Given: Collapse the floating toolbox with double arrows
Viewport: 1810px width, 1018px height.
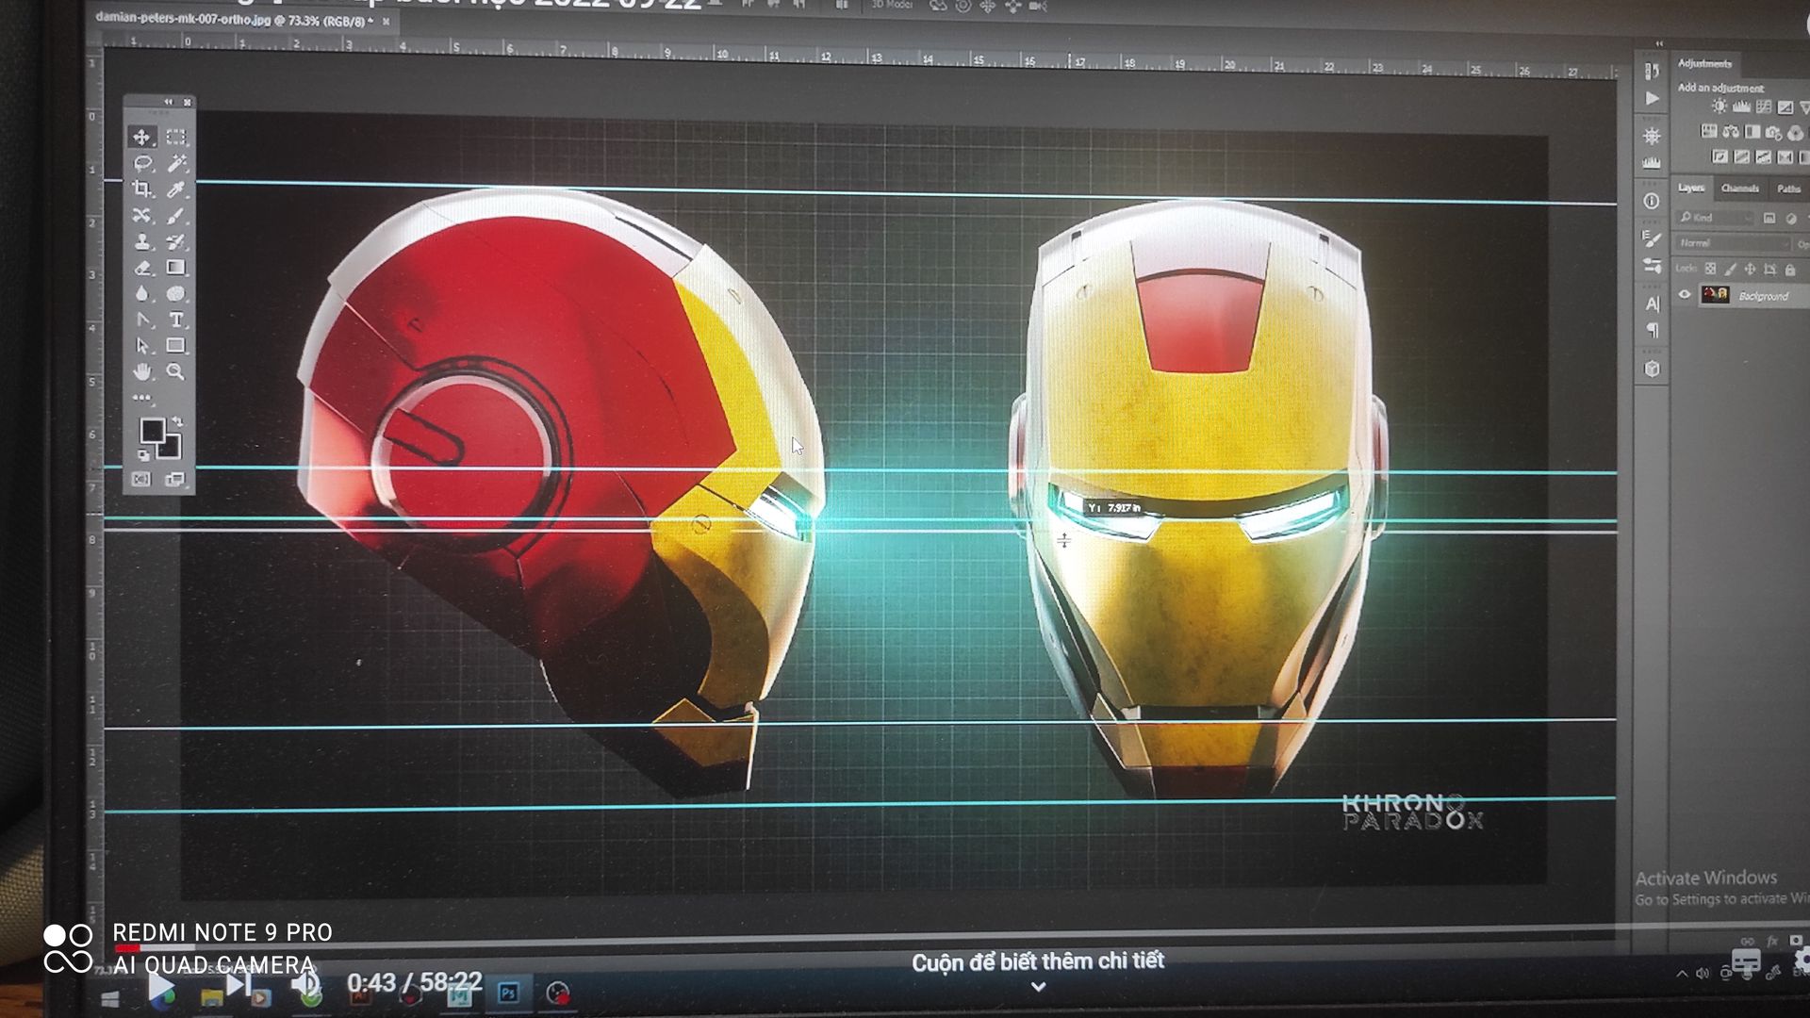Looking at the screenshot, I should (169, 102).
